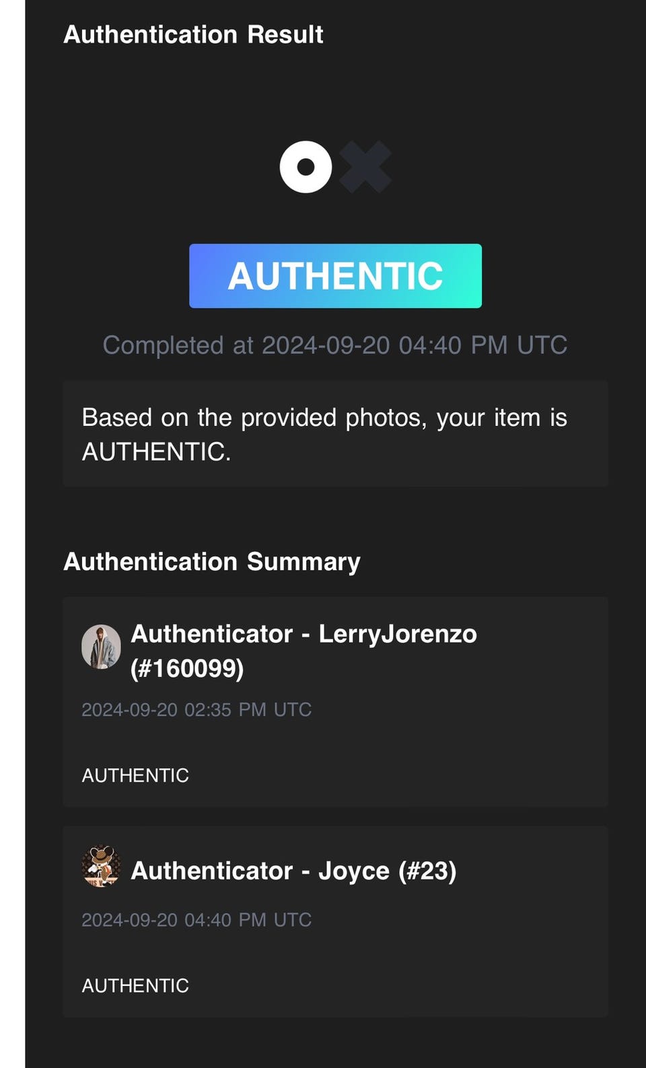Click AUTHENTIC verdict under Joyce
The image size is (646, 1068).
135,986
